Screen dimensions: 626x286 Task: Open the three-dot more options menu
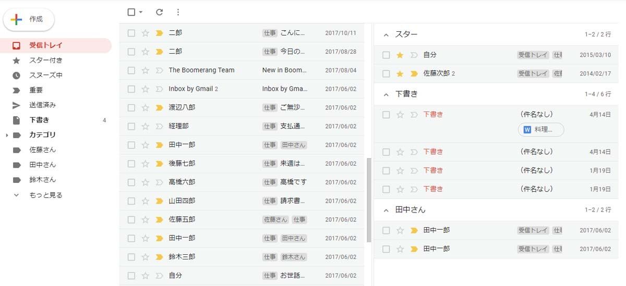click(178, 12)
